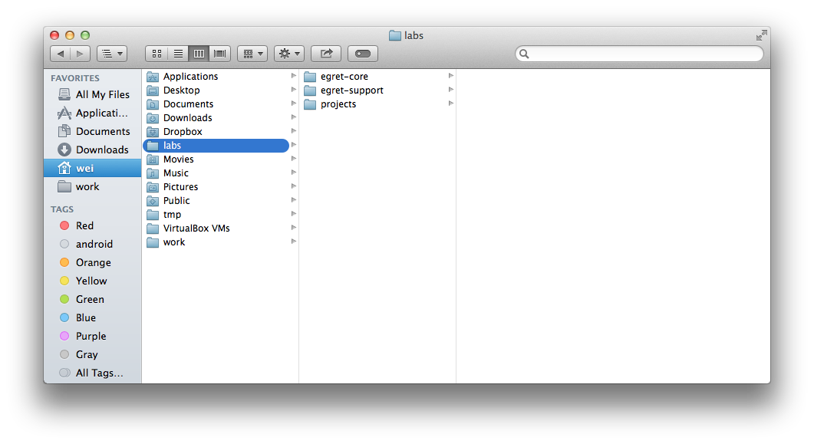Select the work folder in home column
The image size is (814, 444).
(x=216, y=242)
